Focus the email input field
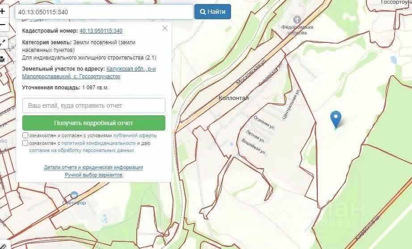The image size is (412, 249). (x=94, y=106)
